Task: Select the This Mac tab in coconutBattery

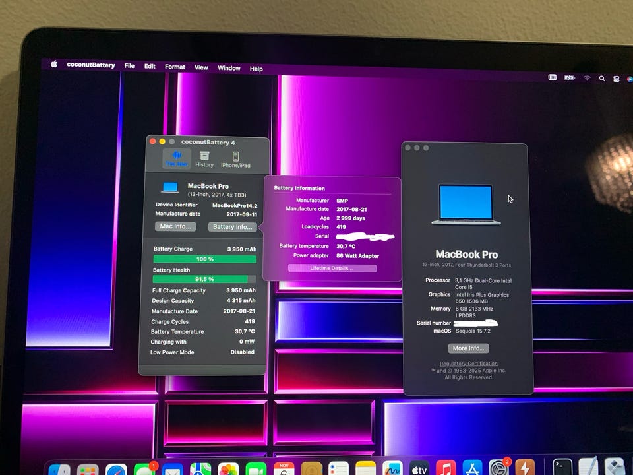Action: click(x=177, y=158)
